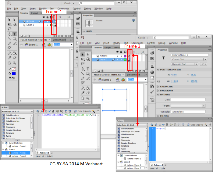Click Play button in front window timeline
Viewport: 213px width, 172px height.
click(x=136, y=71)
